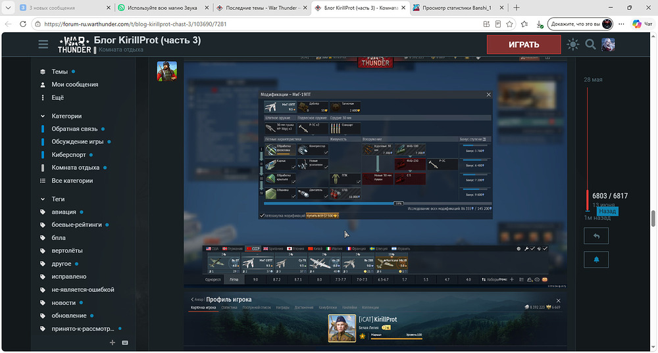Open reading view icon in address bar
658x353 pixels.
click(x=497, y=24)
